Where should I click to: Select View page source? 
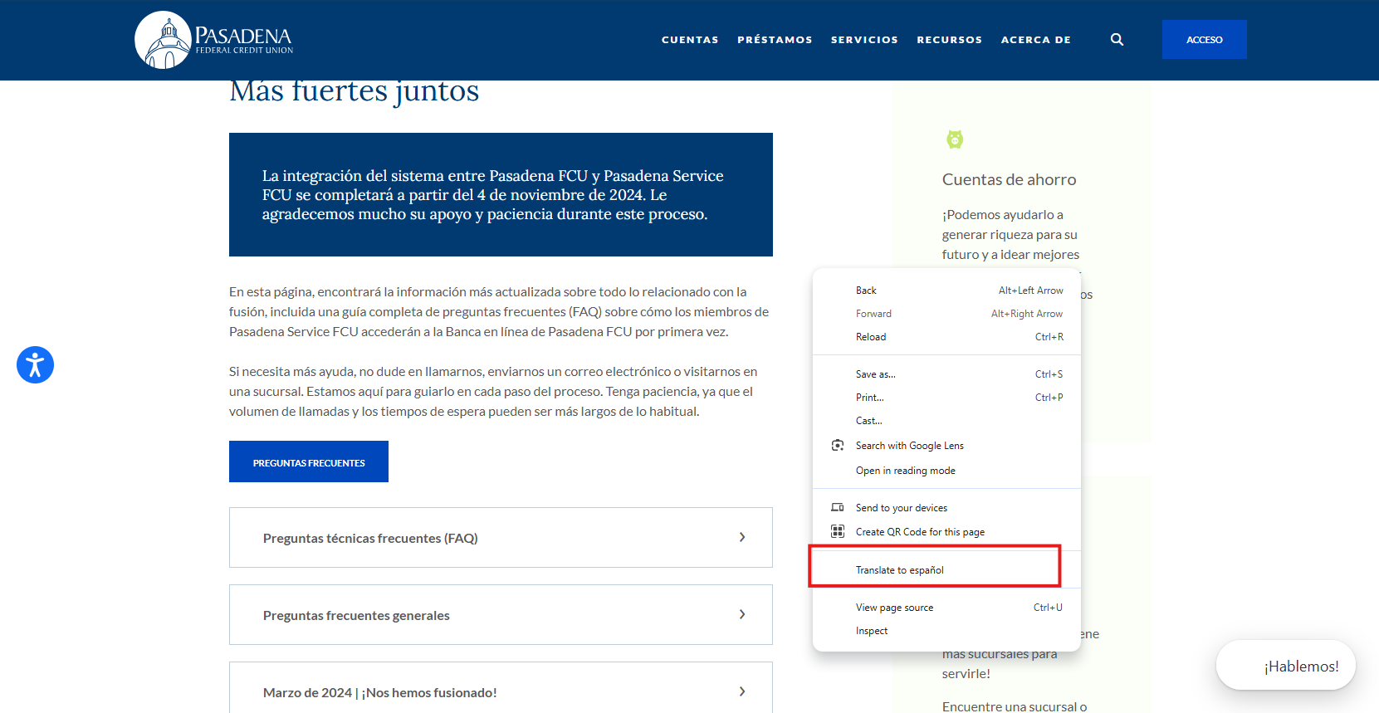point(946,608)
